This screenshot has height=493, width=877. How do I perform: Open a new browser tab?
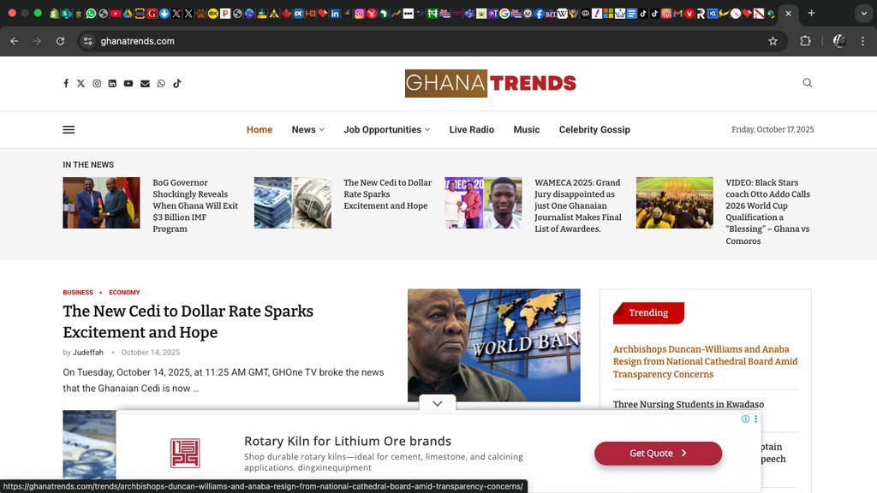pyautogui.click(x=811, y=13)
